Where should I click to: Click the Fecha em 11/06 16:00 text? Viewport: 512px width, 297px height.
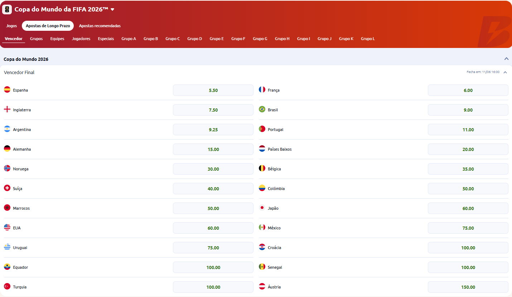point(483,72)
